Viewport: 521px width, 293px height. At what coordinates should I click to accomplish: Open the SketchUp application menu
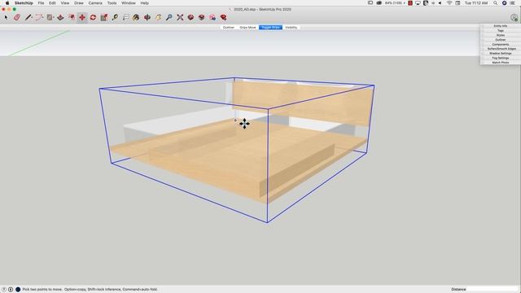click(x=24, y=3)
